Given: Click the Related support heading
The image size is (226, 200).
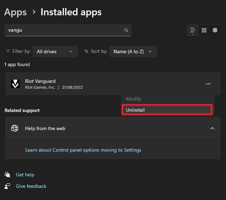Looking at the screenshot, I should click(x=22, y=110).
